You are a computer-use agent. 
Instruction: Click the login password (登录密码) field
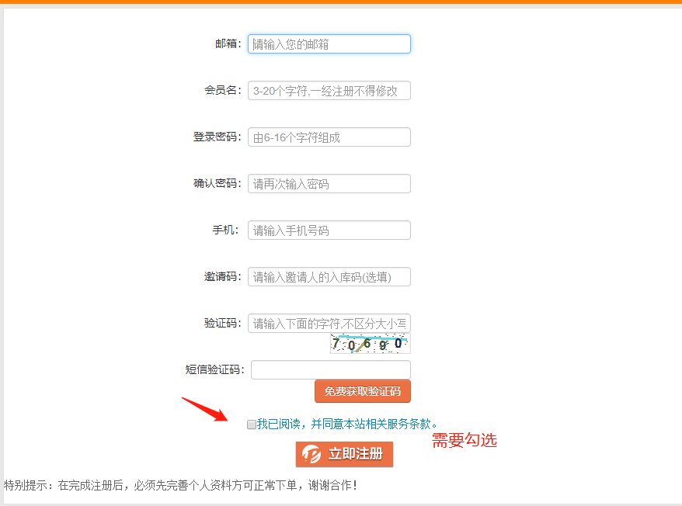329,137
